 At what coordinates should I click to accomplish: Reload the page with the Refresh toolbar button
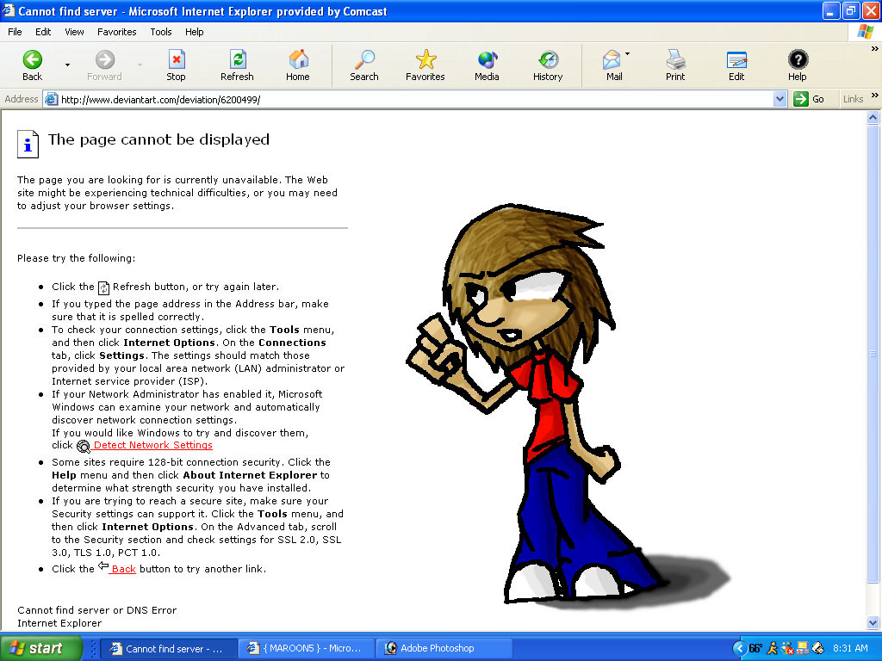pos(237,65)
